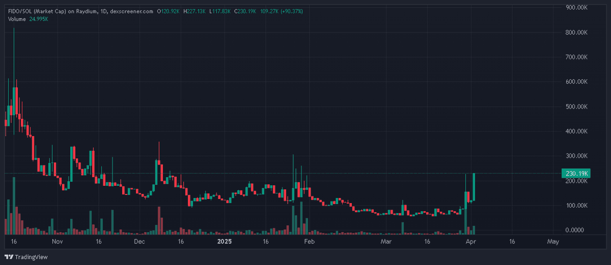Click the 700.00K price axis label

(x=577, y=57)
